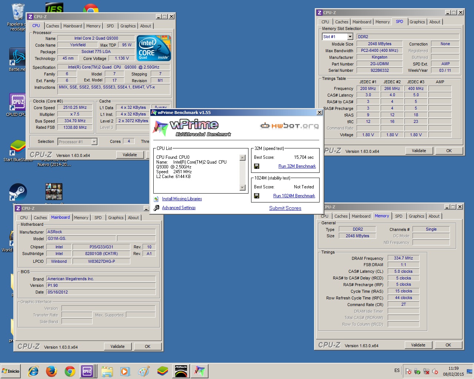The height and width of the screenshot is (379, 474).
Task: Open the CPU tab in the Mainboard window
Action: [24, 218]
